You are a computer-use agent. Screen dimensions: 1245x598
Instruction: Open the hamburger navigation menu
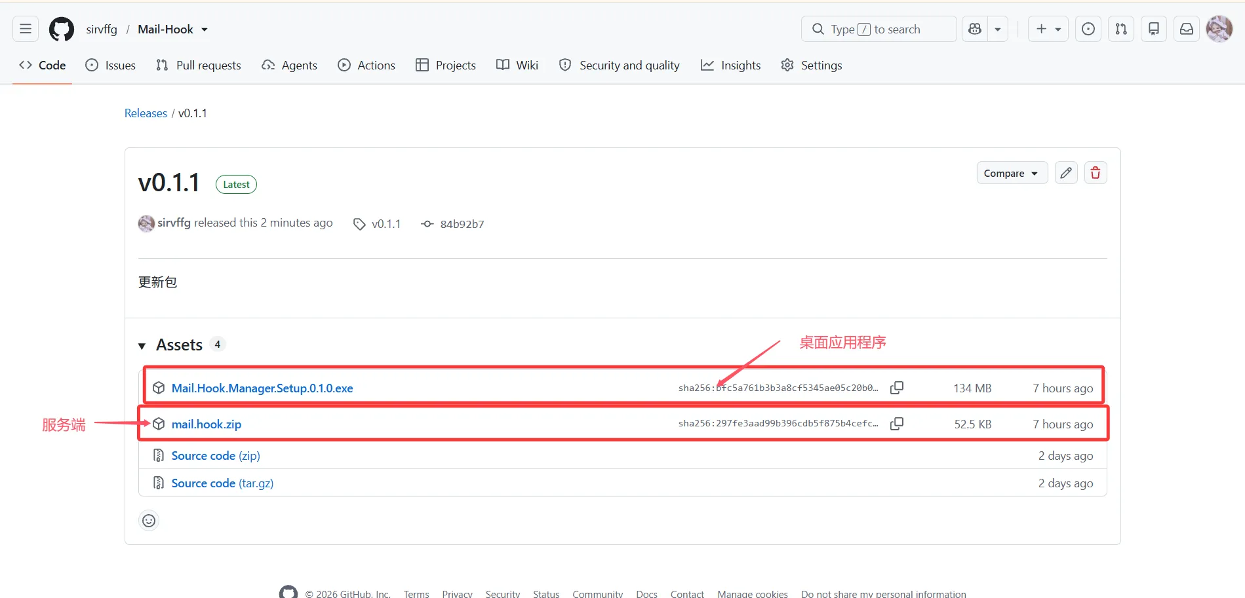(x=26, y=29)
